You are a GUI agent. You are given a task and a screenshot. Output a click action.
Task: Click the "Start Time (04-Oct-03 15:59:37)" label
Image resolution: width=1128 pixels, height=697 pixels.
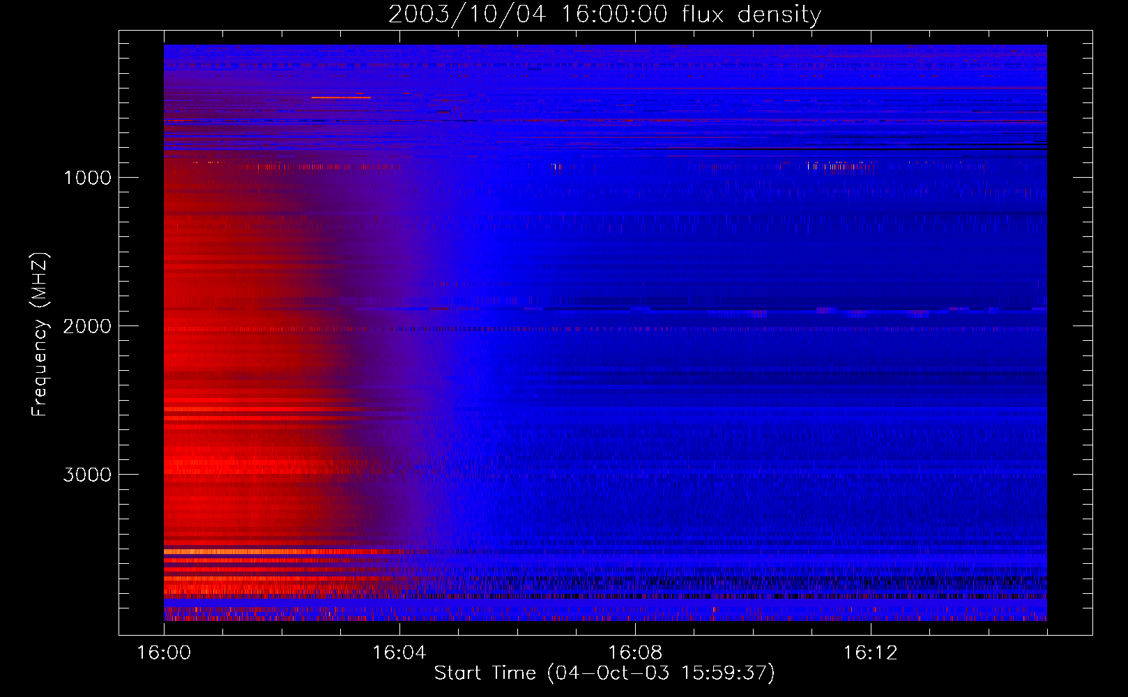pos(604,673)
